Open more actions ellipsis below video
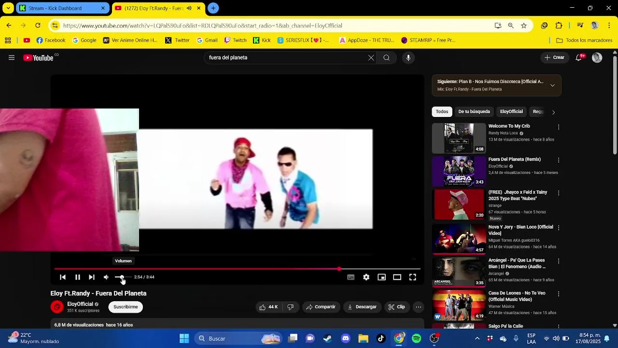618x348 pixels. [419, 307]
